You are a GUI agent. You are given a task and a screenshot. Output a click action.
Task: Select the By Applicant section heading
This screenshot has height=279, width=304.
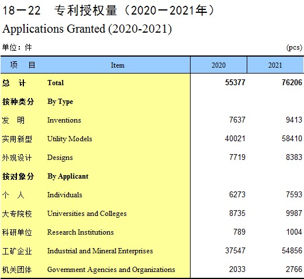[x=68, y=176]
